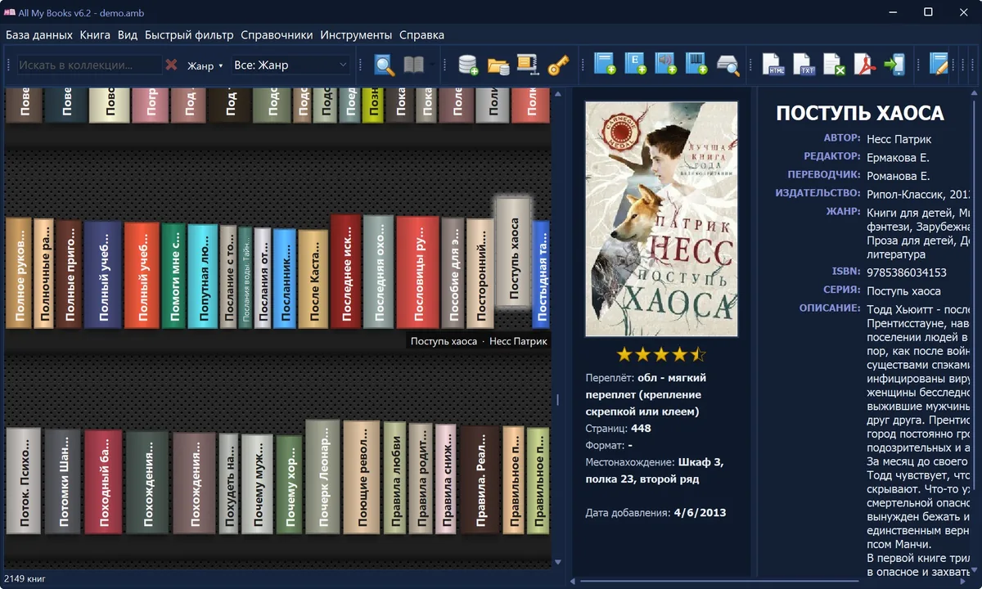The height and width of the screenshot is (589, 982).
Task: Select the 'Посторонний...' book spine
Action: (480, 274)
